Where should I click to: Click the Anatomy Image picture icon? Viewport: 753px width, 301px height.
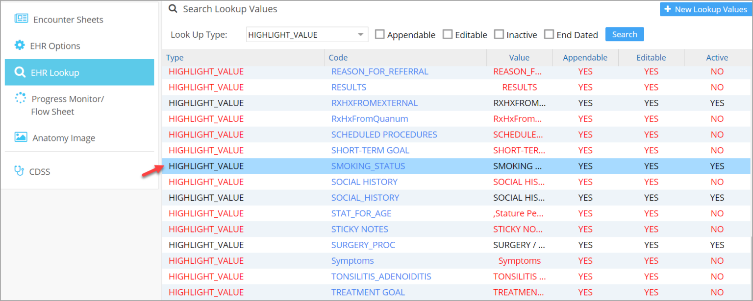(21, 138)
